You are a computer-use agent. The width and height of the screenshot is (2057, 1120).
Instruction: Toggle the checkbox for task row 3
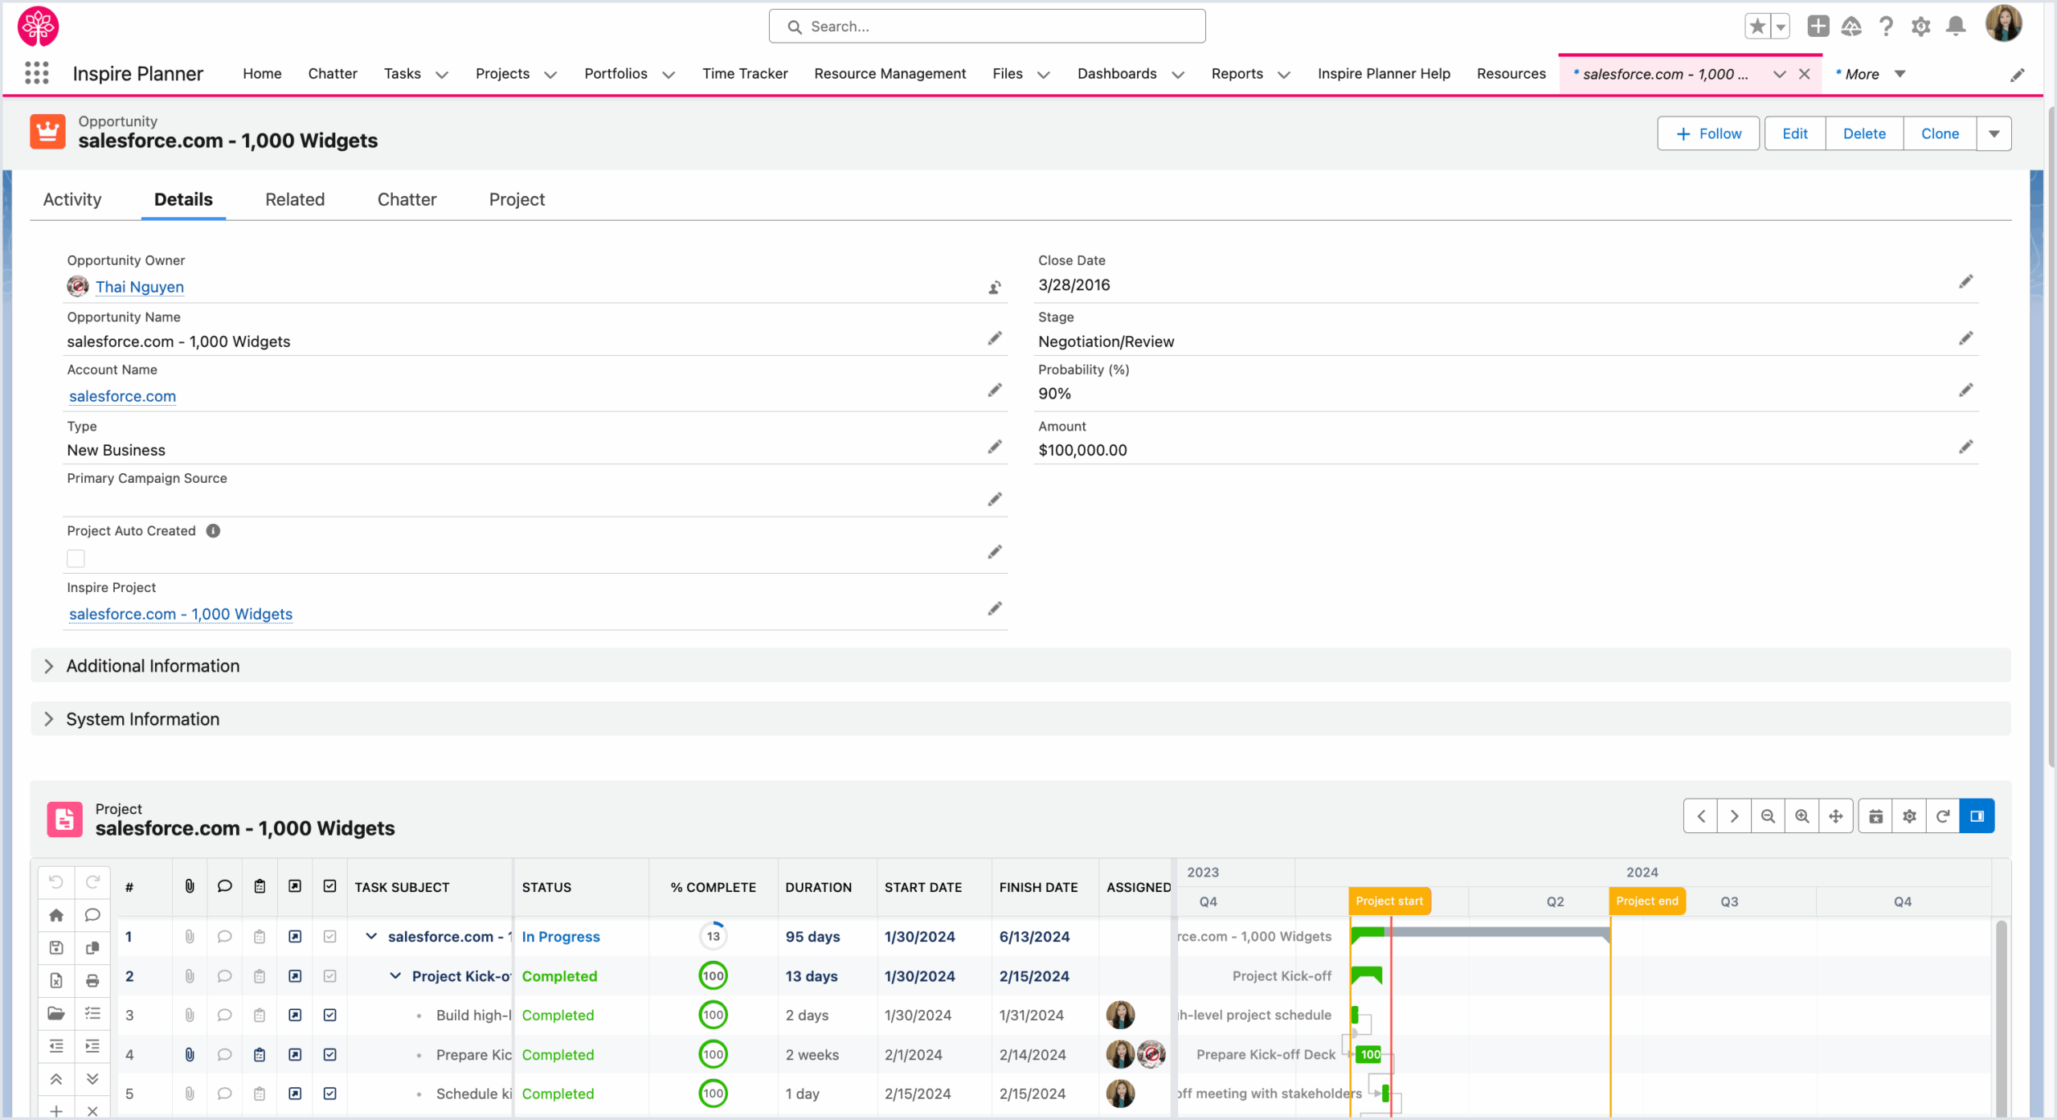(329, 1014)
